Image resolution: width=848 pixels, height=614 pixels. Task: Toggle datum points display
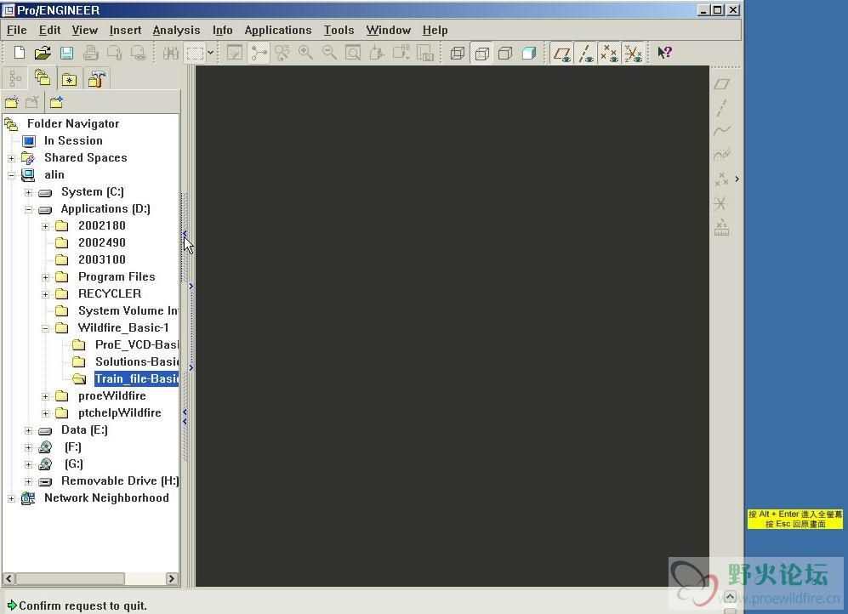tap(610, 53)
